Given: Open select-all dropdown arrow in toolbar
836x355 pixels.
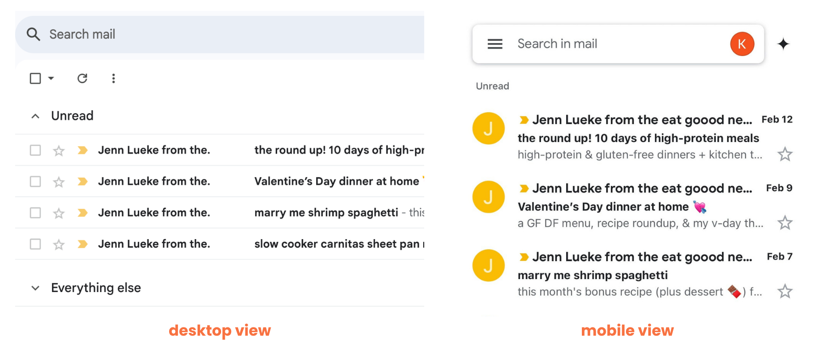Looking at the screenshot, I should [51, 79].
